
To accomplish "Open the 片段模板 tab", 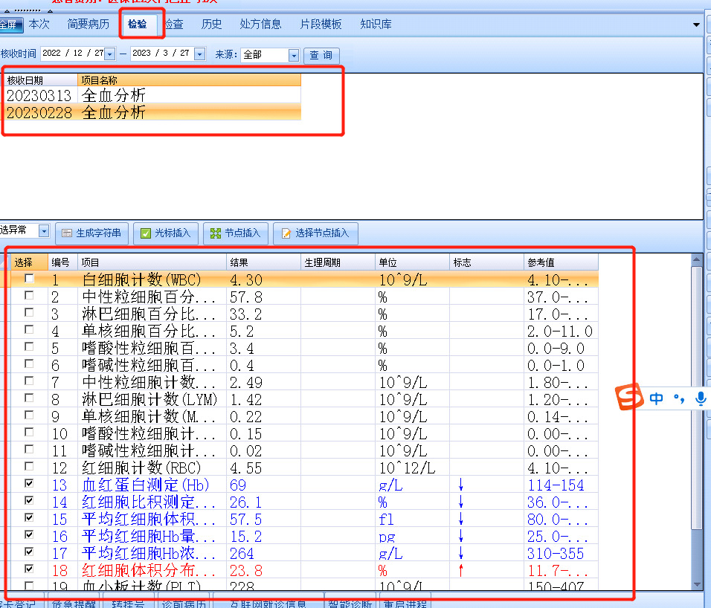I will [x=321, y=24].
